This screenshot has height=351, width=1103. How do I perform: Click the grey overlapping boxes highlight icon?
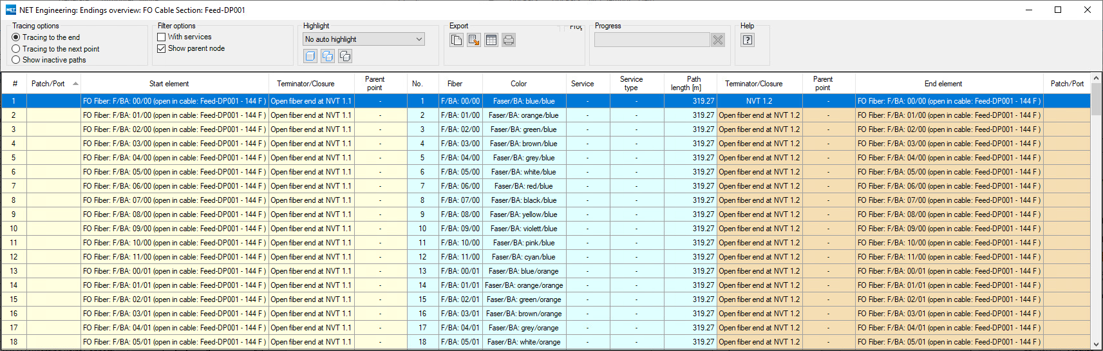[x=345, y=56]
